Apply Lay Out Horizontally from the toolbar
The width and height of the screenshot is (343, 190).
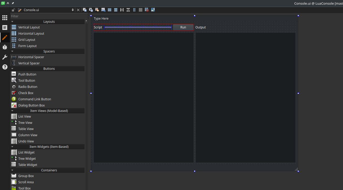click(109, 10)
